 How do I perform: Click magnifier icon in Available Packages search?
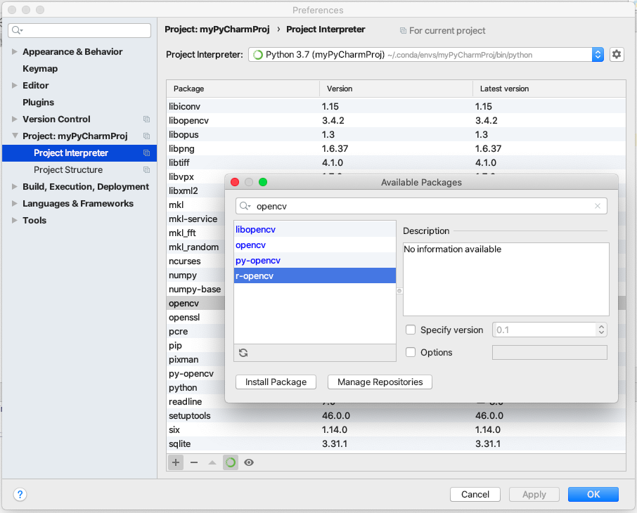[x=245, y=206]
